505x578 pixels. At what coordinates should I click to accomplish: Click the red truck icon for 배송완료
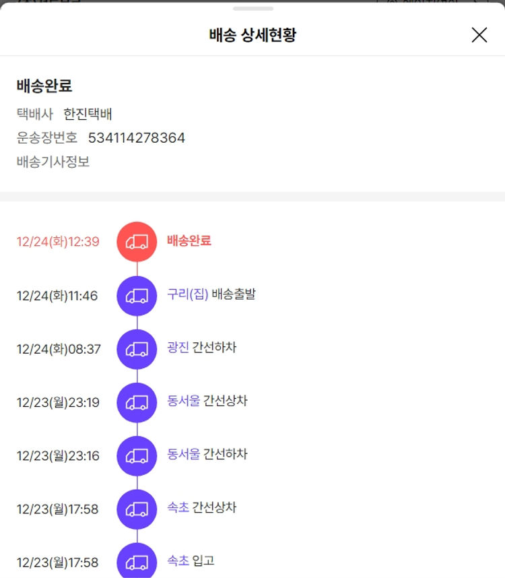pyautogui.click(x=137, y=241)
